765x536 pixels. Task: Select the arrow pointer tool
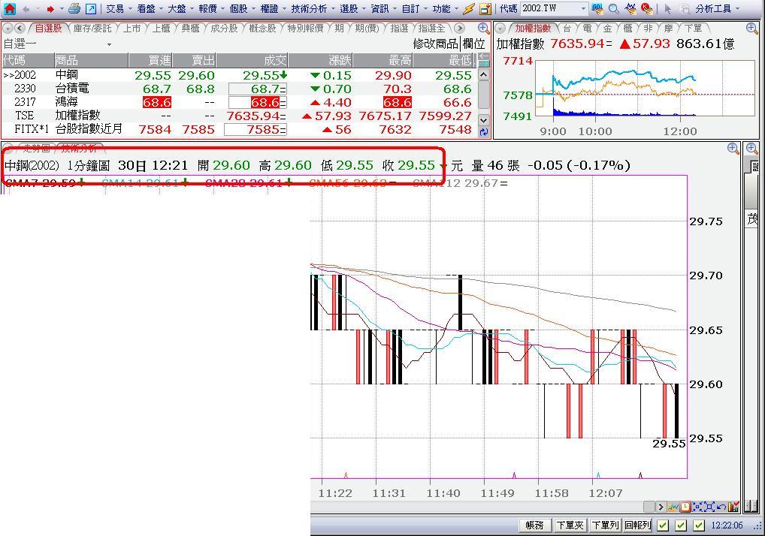668,9
